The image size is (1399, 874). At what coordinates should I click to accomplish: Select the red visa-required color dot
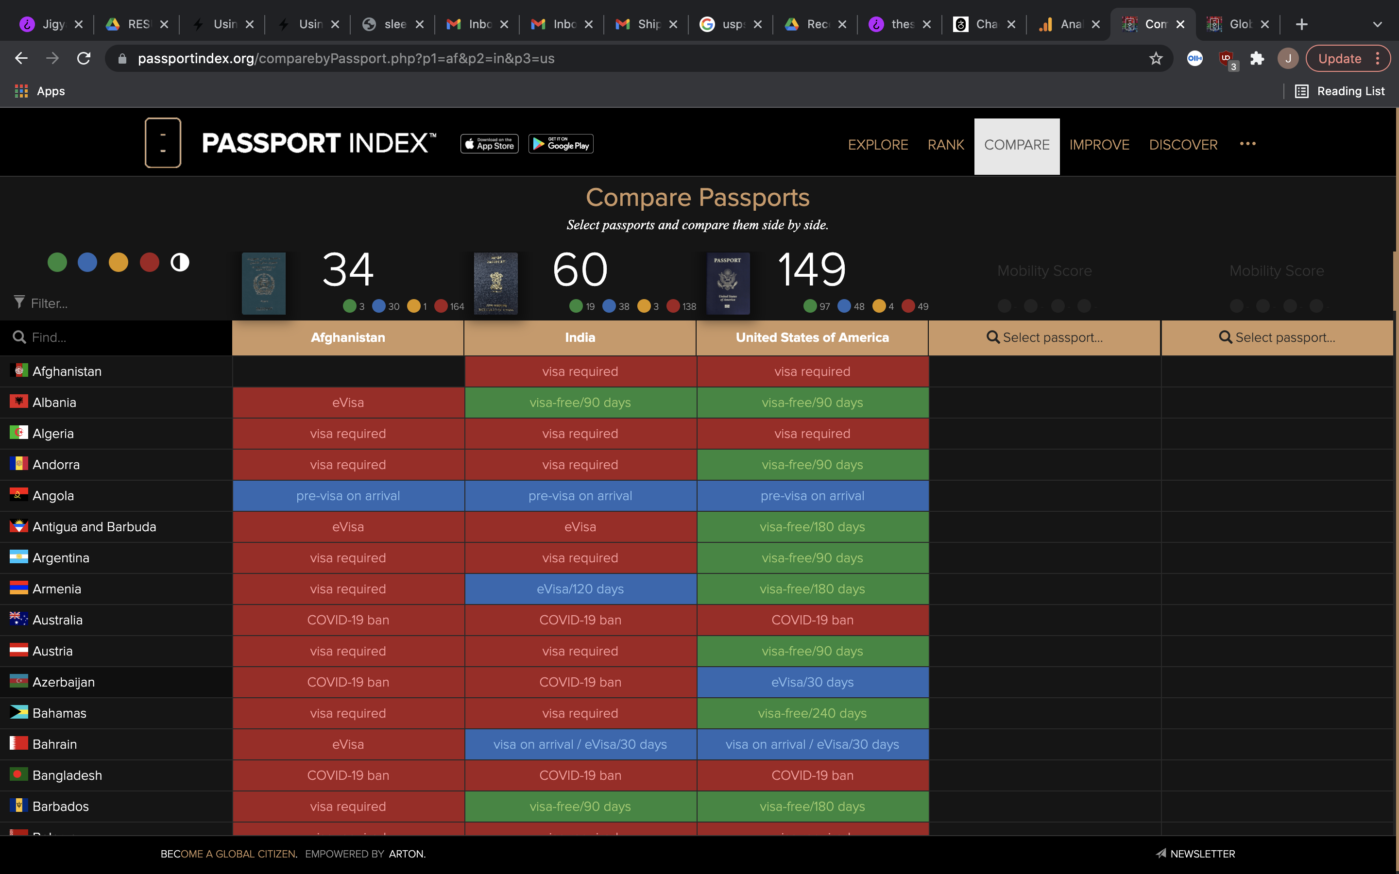149,262
